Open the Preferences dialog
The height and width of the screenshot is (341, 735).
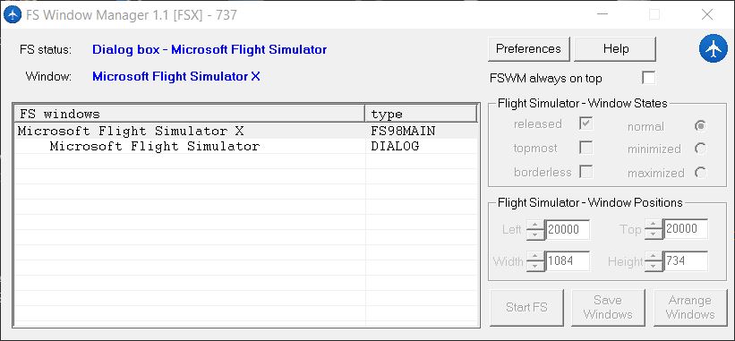coord(529,49)
